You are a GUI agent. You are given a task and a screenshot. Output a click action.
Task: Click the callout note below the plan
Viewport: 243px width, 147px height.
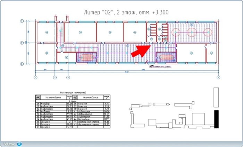[x=160, y=66]
